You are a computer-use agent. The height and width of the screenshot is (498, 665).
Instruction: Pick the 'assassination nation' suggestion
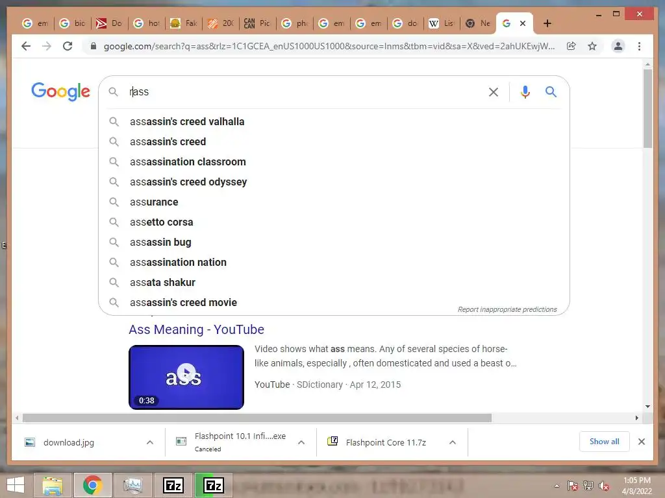point(178,262)
